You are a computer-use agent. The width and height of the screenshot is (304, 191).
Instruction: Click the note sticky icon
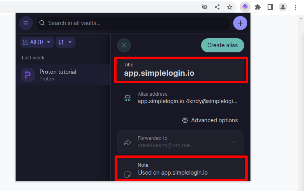click(x=128, y=175)
